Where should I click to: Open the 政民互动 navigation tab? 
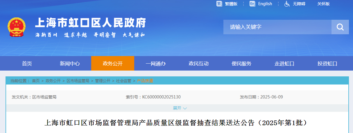coord(199,63)
